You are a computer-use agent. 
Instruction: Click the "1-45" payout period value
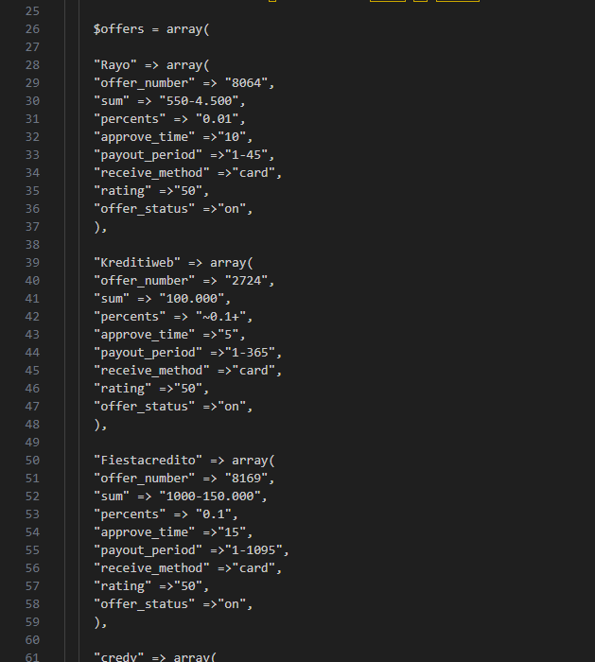247,155
